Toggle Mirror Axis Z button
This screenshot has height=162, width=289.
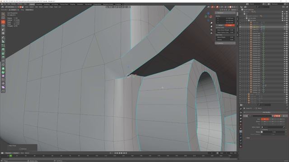click(x=281, y=119)
